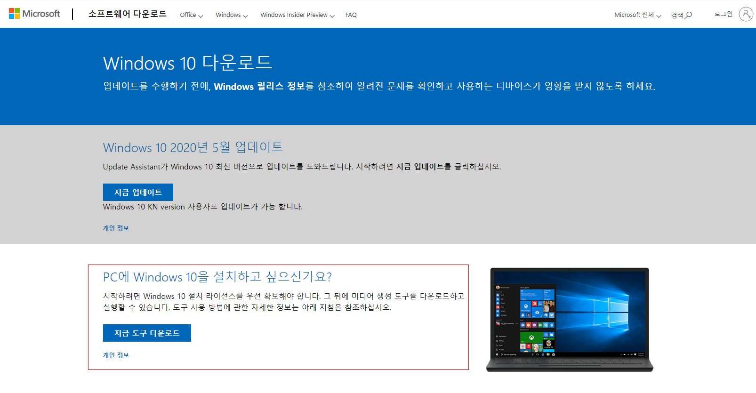Click the 지금 업데이트 button

[138, 192]
